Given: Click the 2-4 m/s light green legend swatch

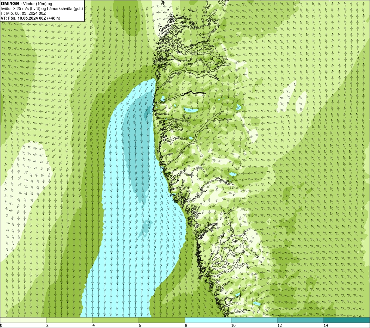Looking at the screenshot, I should 70,320.
